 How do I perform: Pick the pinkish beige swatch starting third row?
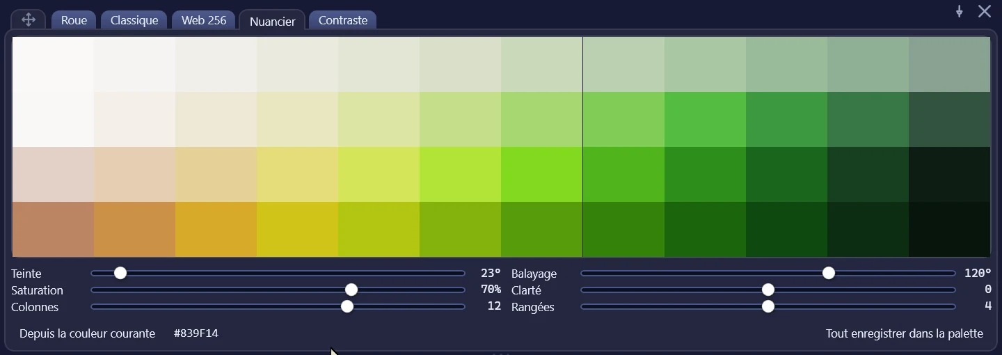[53, 175]
